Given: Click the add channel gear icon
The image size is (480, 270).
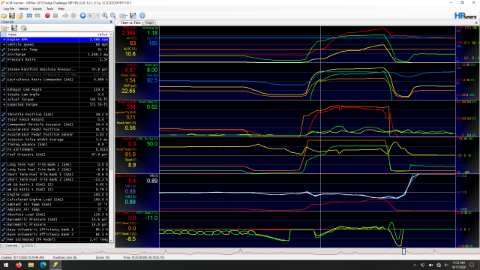Looking at the screenshot, I should click(24, 28).
